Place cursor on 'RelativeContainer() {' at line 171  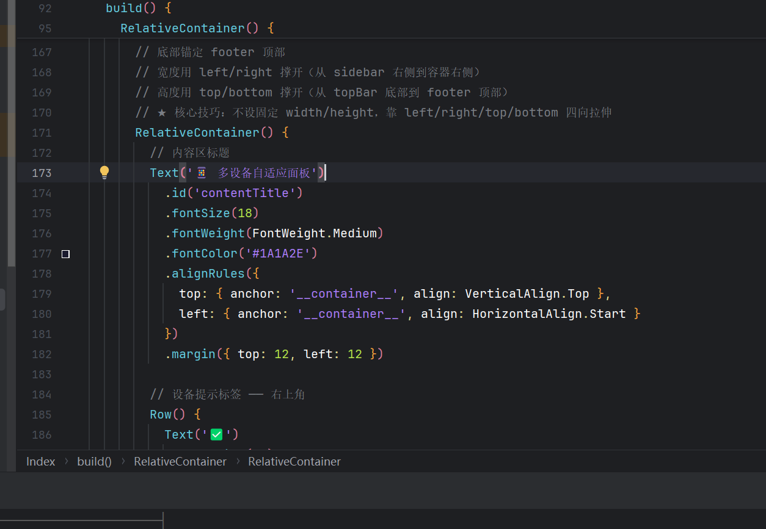pyautogui.click(x=212, y=133)
